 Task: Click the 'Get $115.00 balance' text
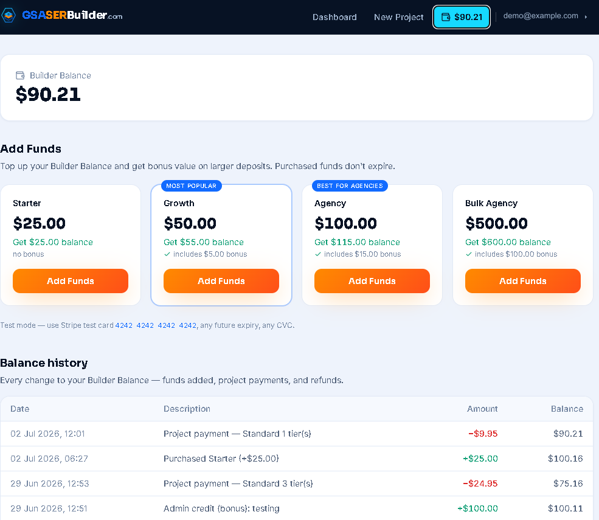(357, 242)
